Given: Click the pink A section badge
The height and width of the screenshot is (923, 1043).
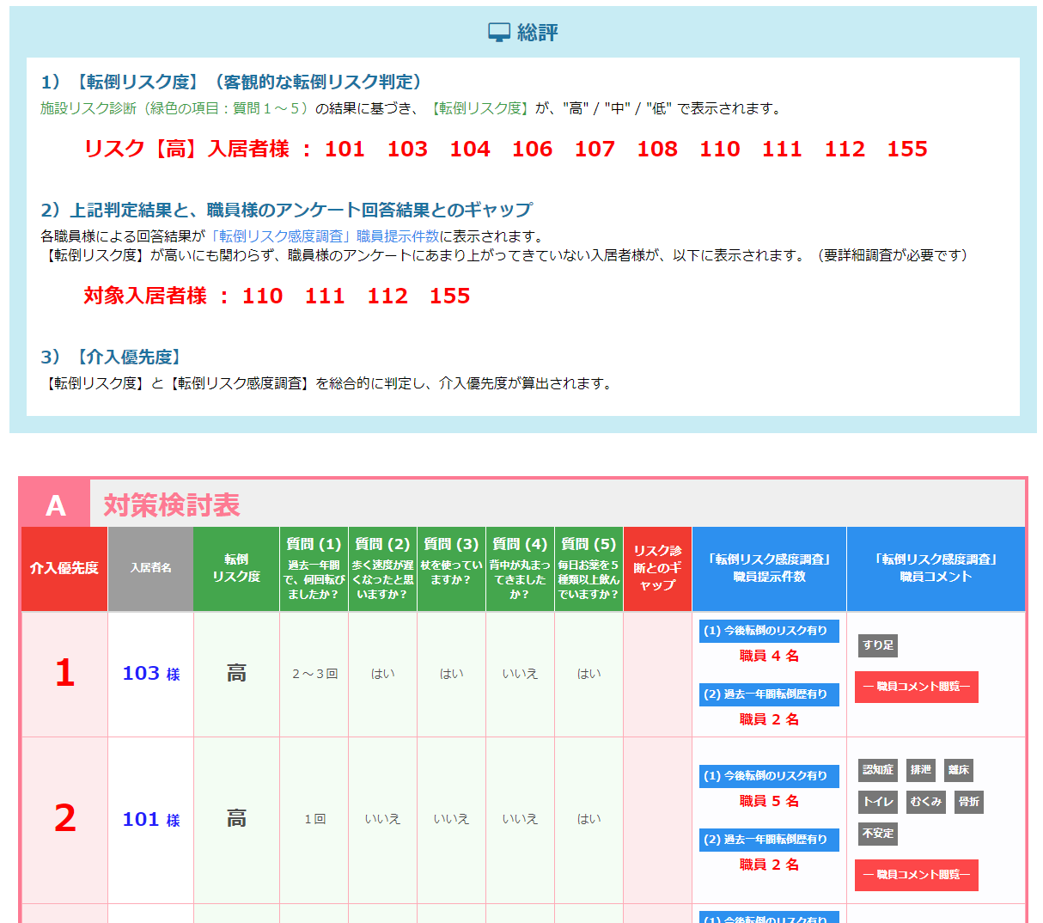Looking at the screenshot, I should pyautogui.click(x=55, y=504).
